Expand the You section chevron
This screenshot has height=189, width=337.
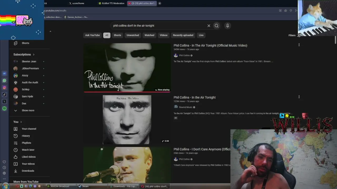(21, 122)
